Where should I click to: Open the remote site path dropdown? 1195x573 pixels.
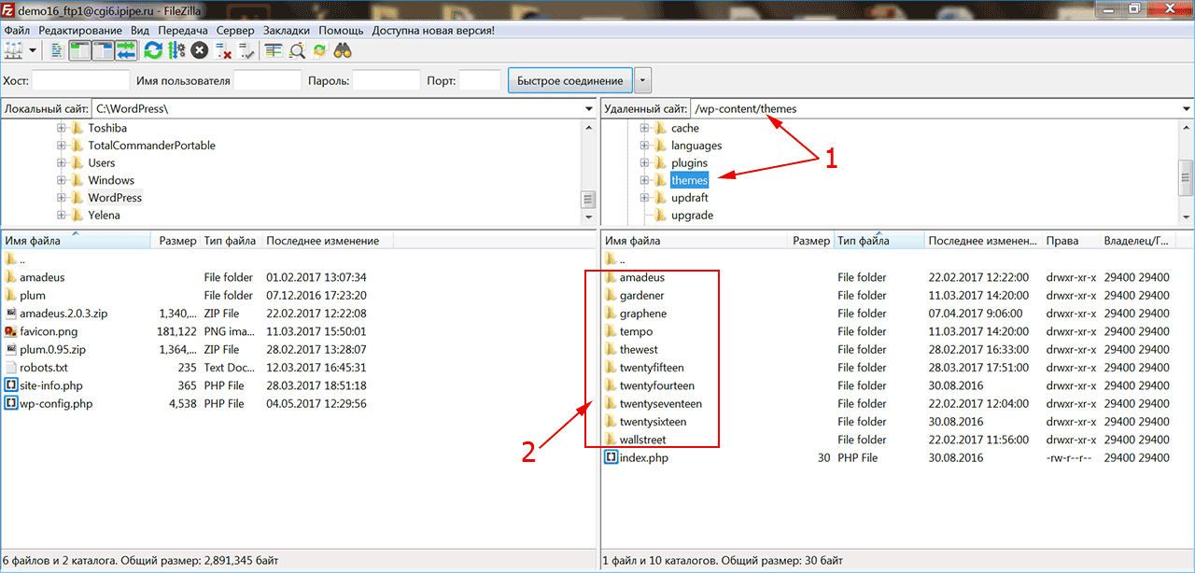pyautogui.click(x=1185, y=109)
